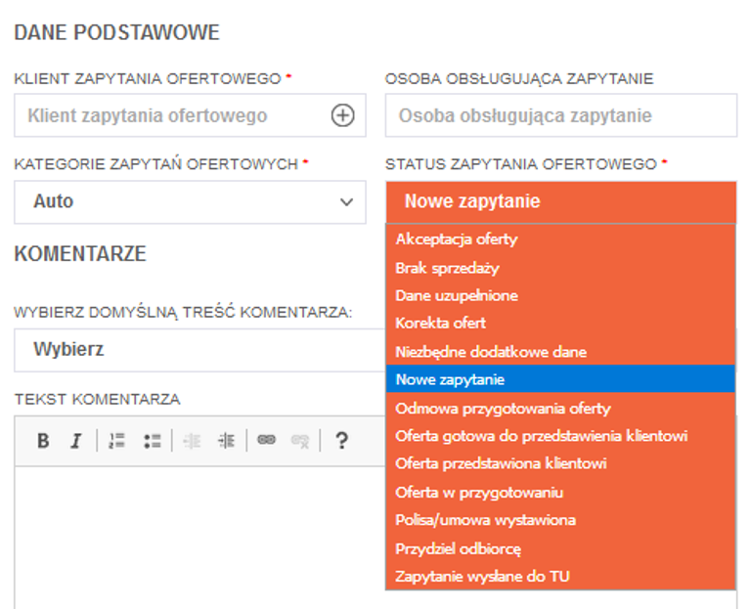
Task: Open editor help question mark icon
Action: click(341, 441)
